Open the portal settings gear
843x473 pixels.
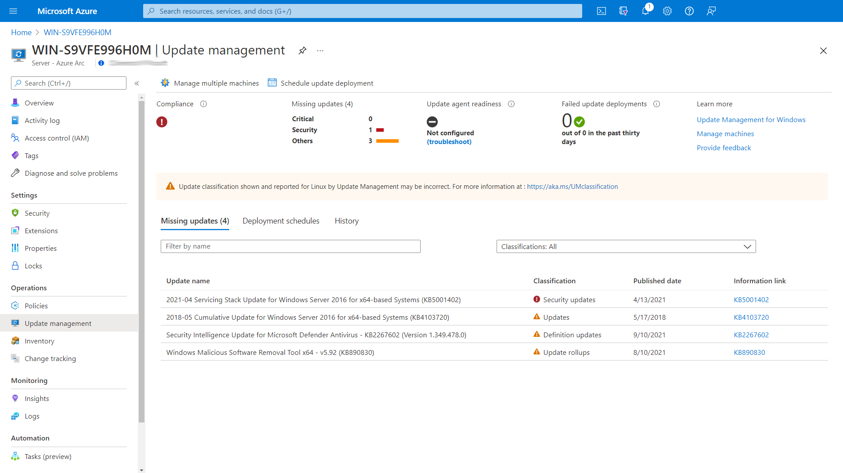point(667,11)
